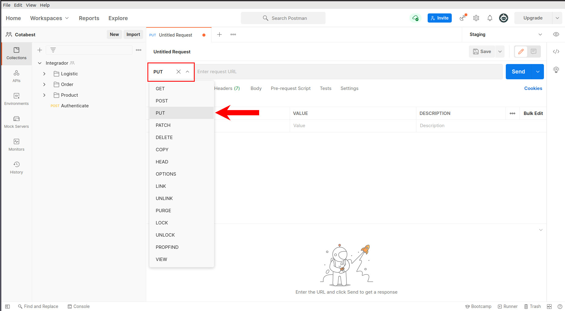
Task: Open collections panel more options dots
Action: [139, 50]
